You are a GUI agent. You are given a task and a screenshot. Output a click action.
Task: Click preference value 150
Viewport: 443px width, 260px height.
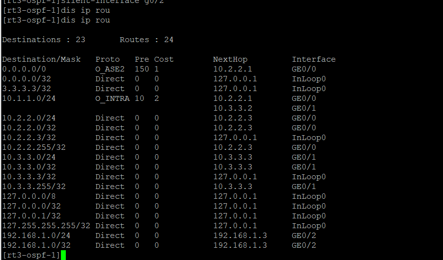[x=142, y=69]
